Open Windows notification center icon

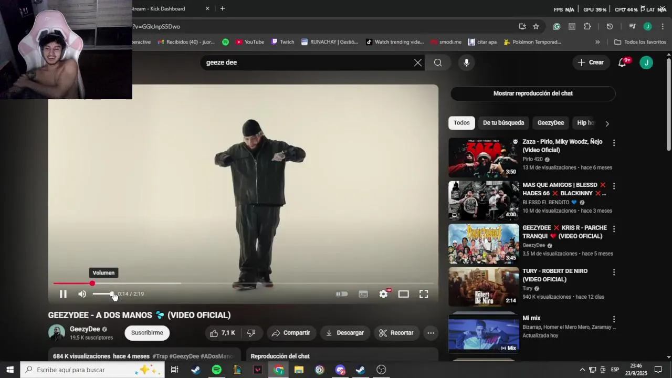(658, 370)
